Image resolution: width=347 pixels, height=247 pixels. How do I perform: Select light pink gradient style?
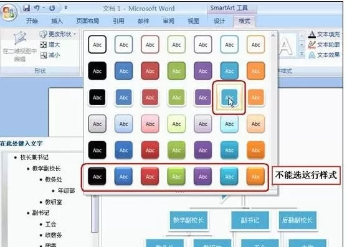click(x=150, y=124)
